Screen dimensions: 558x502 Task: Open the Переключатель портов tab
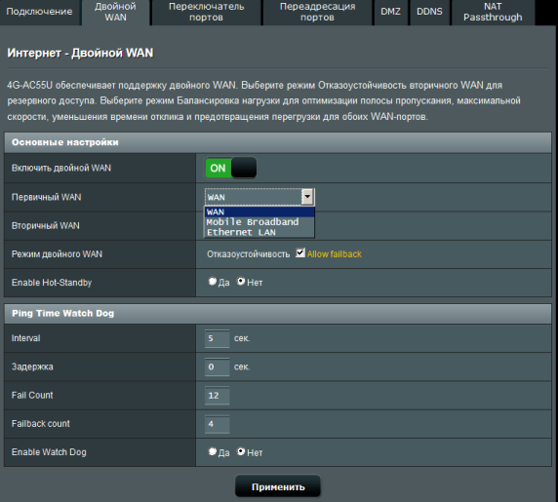[x=207, y=13]
